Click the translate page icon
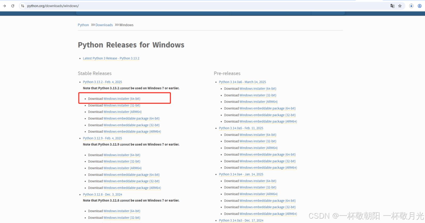Screen dimensions: 425x223 392,6
